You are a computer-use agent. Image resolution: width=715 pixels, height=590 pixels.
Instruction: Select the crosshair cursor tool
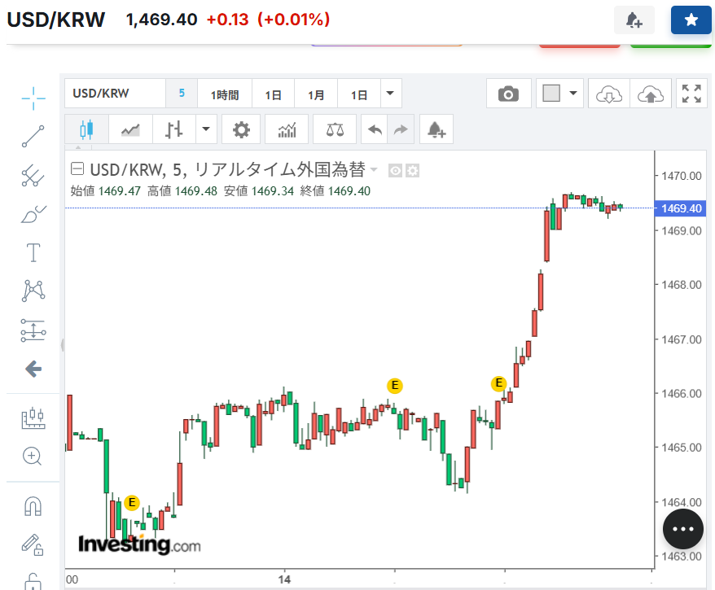pos(33,98)
